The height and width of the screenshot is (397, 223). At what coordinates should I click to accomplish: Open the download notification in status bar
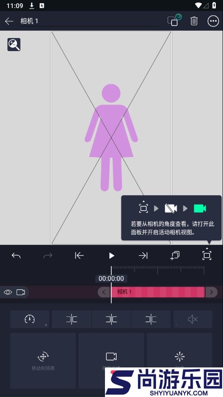pos(32,5)
